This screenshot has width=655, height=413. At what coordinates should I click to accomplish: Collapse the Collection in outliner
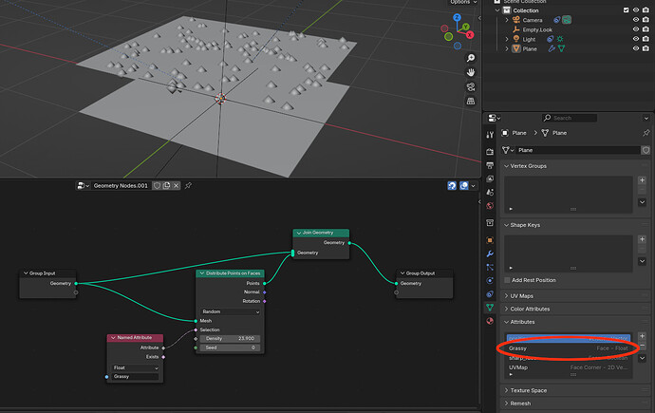pos(497,10)
